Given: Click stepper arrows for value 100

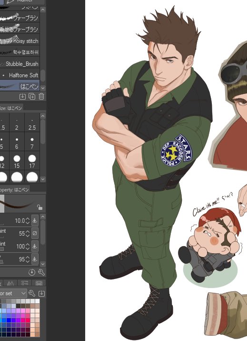Looking at the screenshot, I should [28, 246].
